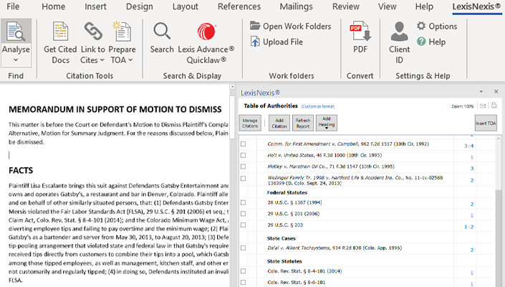Click the Get Cited Docs icon
This screenshot has width=505, height=287.
click(60, 32)
